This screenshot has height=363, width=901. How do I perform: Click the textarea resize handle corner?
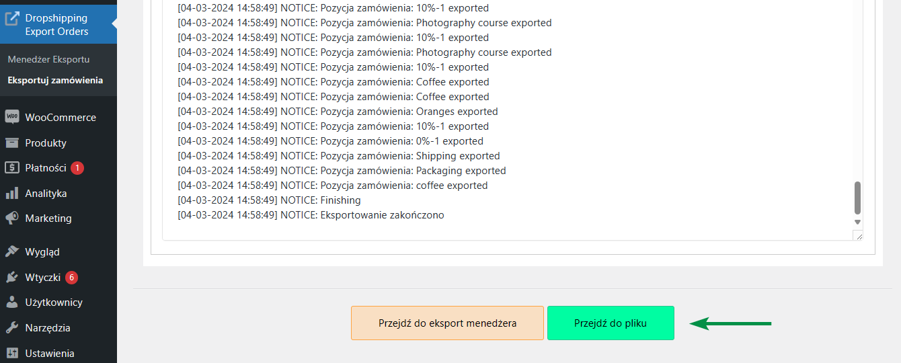click(858, 235)
